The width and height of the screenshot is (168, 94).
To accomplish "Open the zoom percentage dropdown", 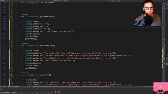I will pyautogui.click(x=4, y=87).
